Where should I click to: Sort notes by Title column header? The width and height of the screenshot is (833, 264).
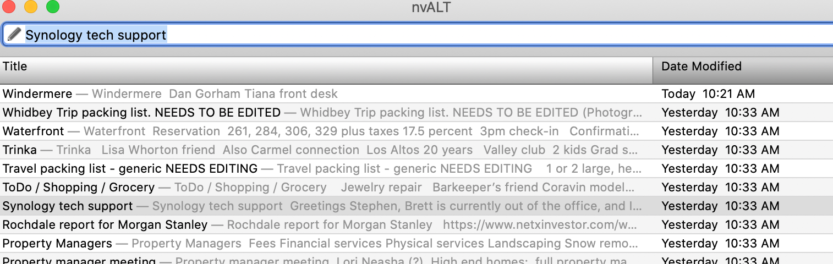325,67
